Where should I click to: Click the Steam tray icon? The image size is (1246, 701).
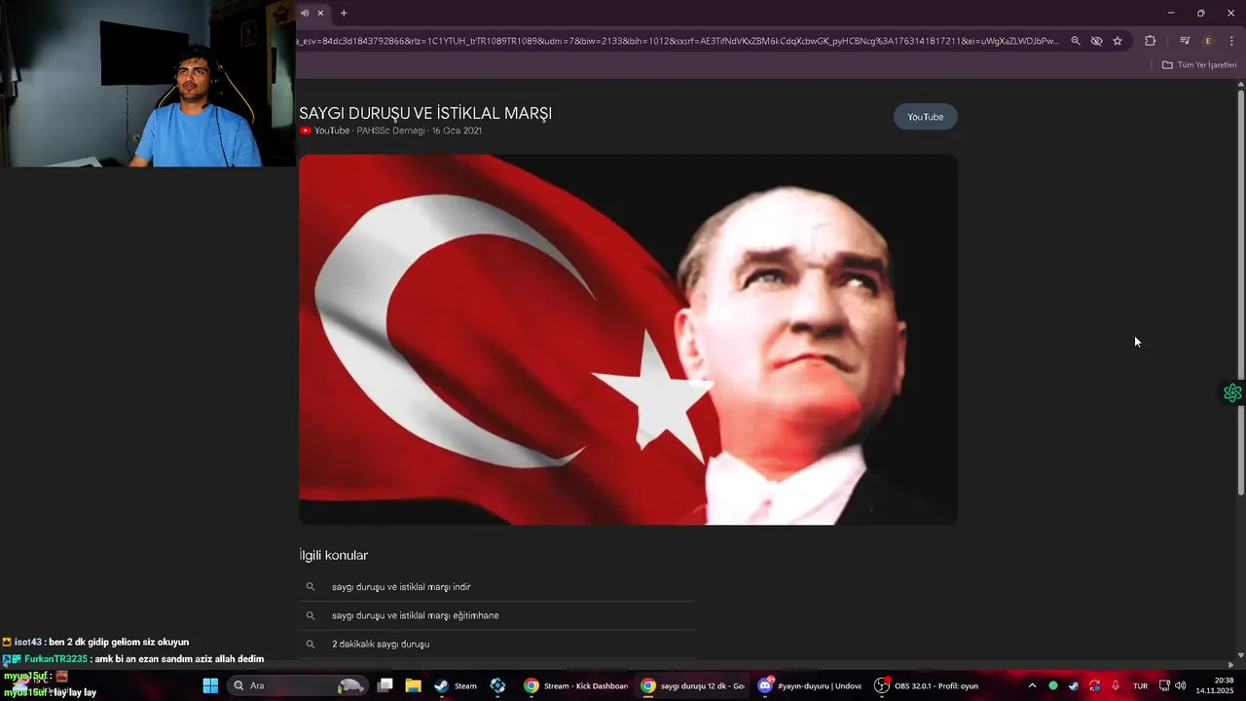pyautogui.click(x=1074, y=685)
